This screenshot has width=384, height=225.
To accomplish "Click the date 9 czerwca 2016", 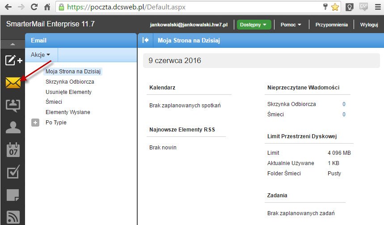I will [x=175, y=60].
